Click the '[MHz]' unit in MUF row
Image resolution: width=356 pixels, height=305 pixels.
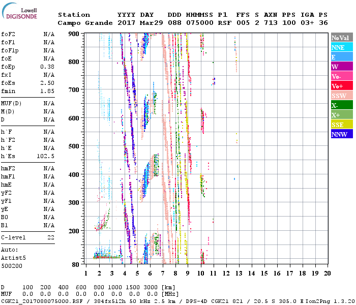click(x=170, y=294)
